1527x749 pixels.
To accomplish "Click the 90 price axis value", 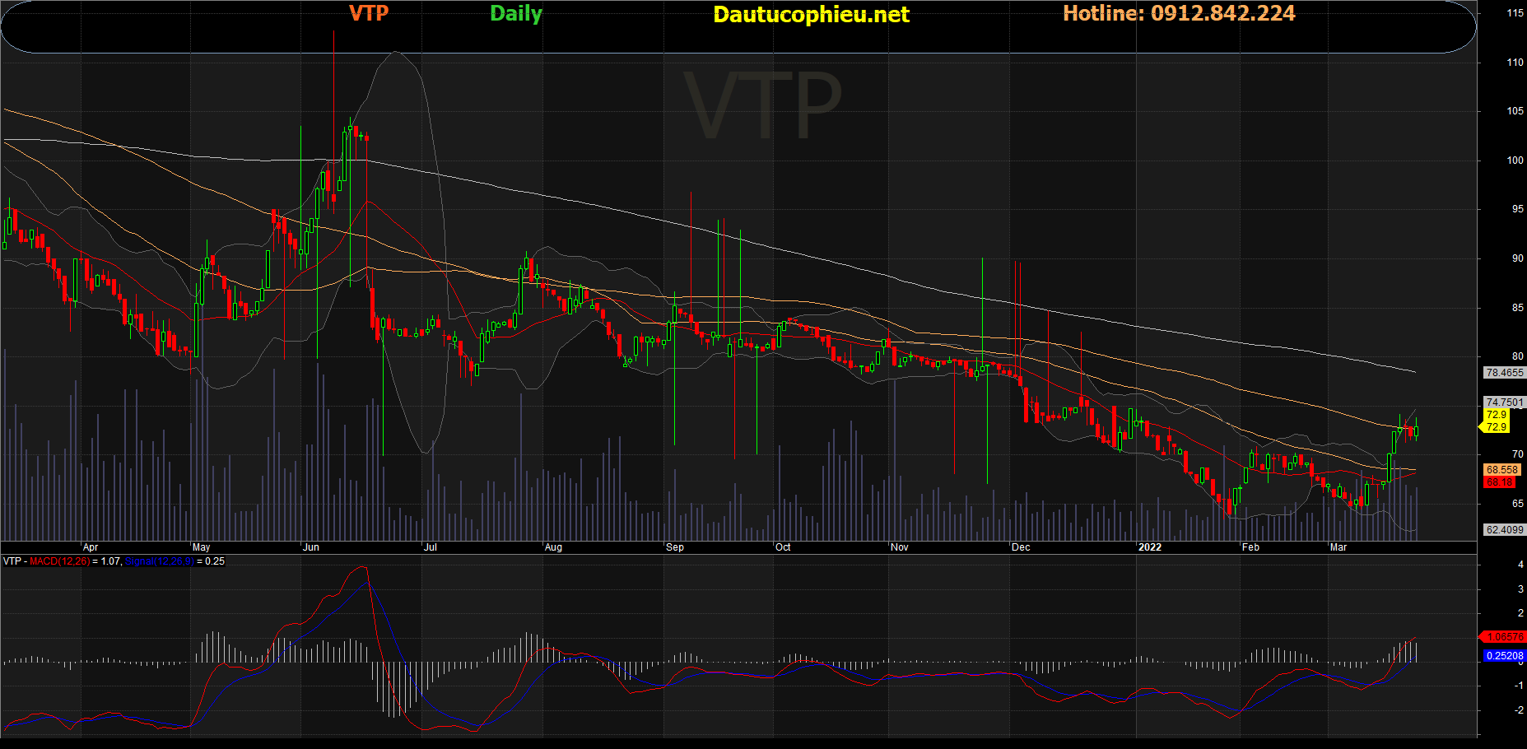I will click(x=1517, y=258).
